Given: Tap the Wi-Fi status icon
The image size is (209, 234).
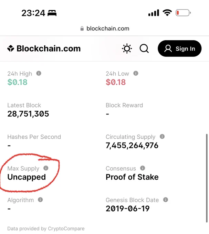Looking at the screenshot, I should point(167,13).
